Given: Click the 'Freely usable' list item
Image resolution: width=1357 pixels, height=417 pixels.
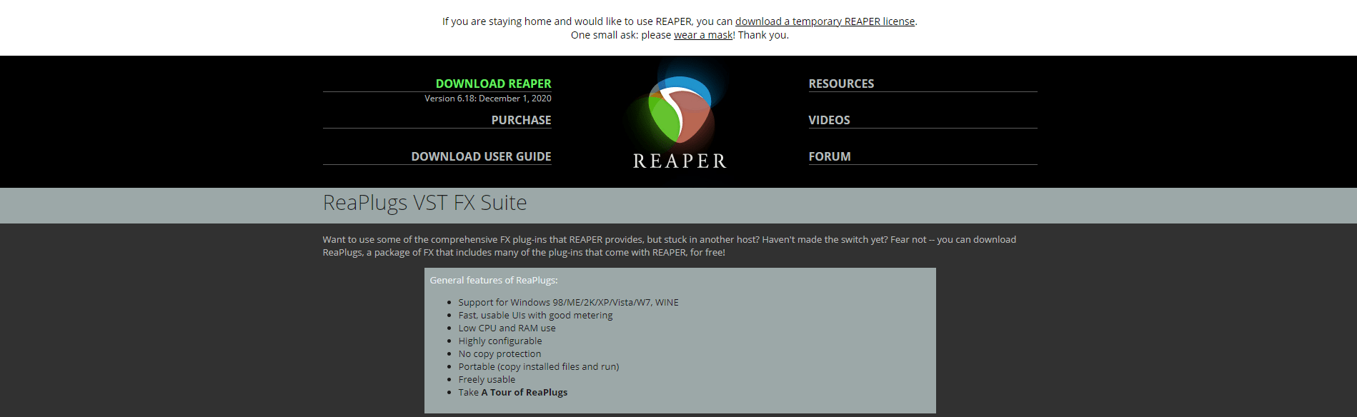Looking at the screenshot, I should click(x=486, y=379).
